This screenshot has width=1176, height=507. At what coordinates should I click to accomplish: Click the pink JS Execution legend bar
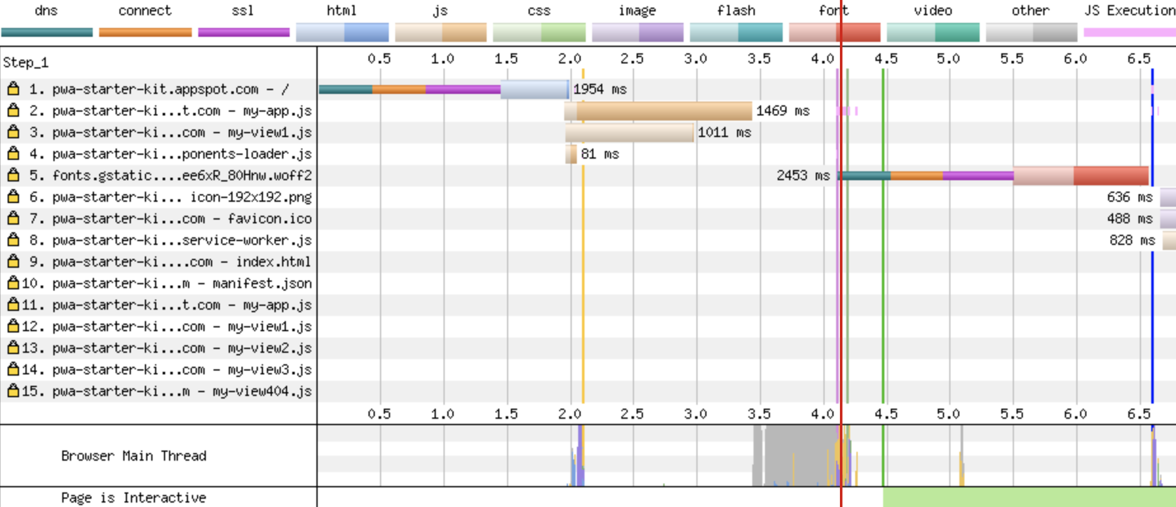1130,32
